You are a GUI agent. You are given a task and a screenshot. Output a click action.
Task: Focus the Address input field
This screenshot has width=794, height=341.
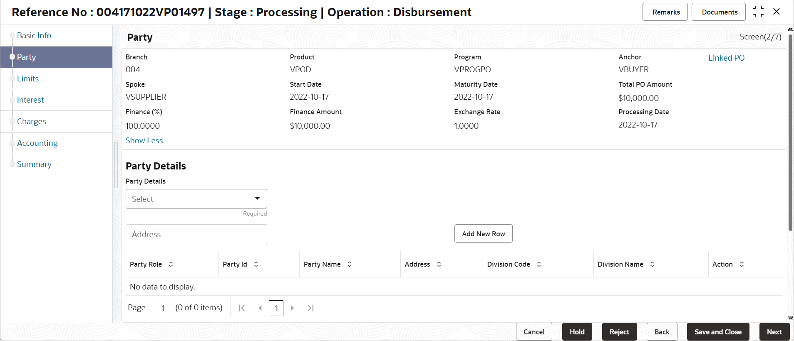pyautogui.click(x=196, y=234)
